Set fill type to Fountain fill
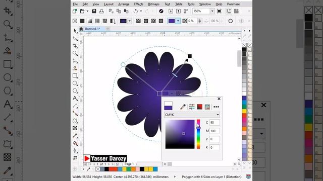323x181 pixels. click(x=90, y=21)
